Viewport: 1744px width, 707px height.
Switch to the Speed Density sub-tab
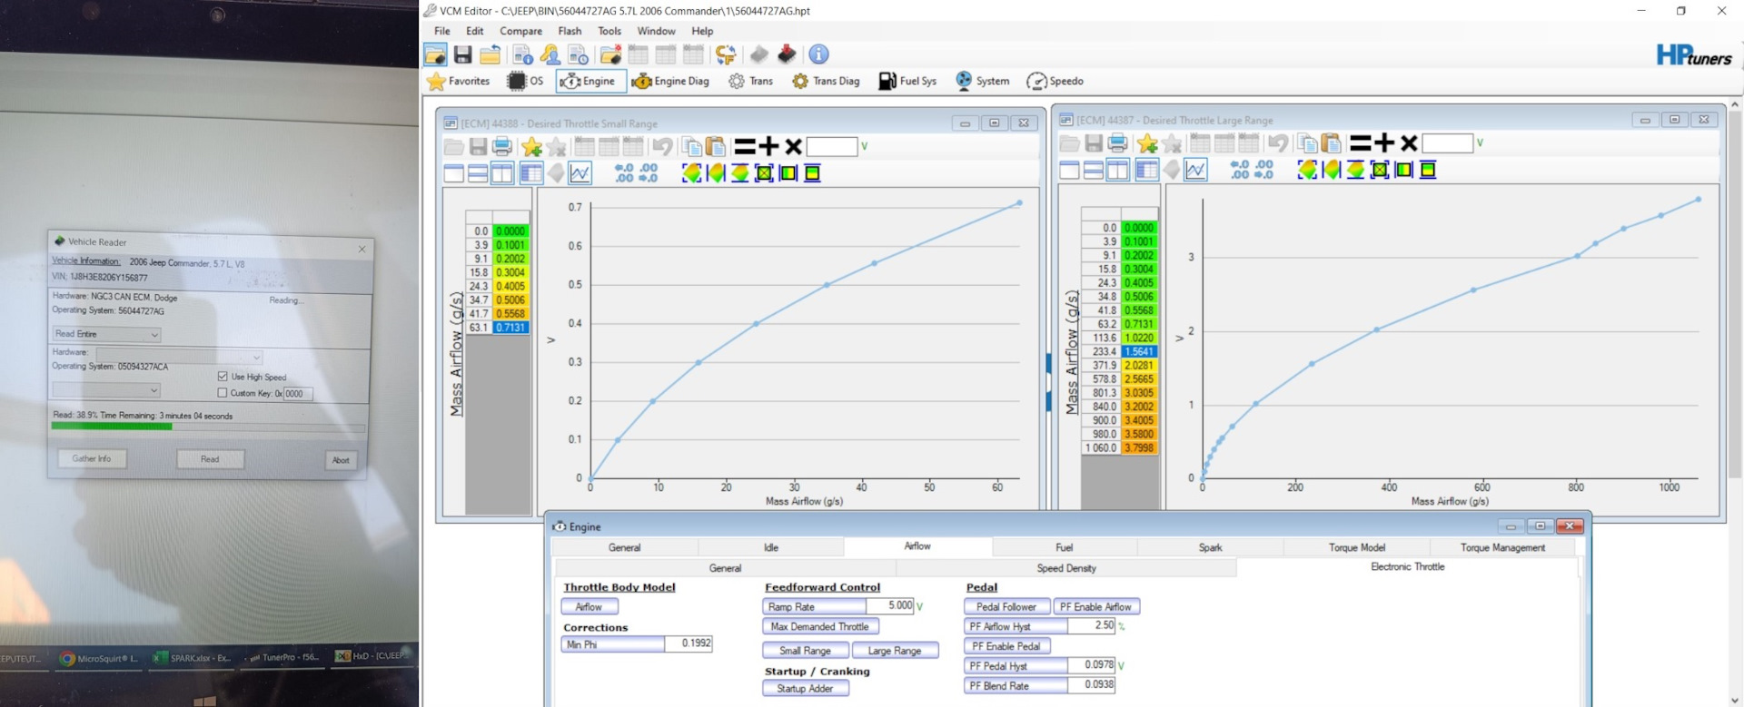1065,568
